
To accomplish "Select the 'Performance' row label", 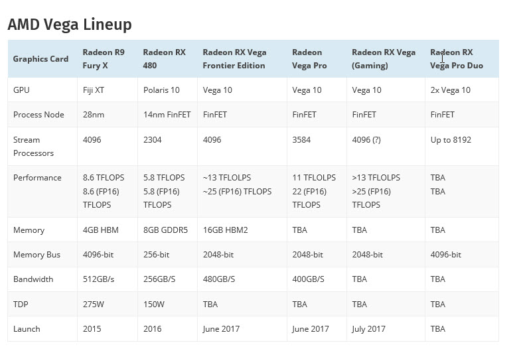I will click(37, 178).
